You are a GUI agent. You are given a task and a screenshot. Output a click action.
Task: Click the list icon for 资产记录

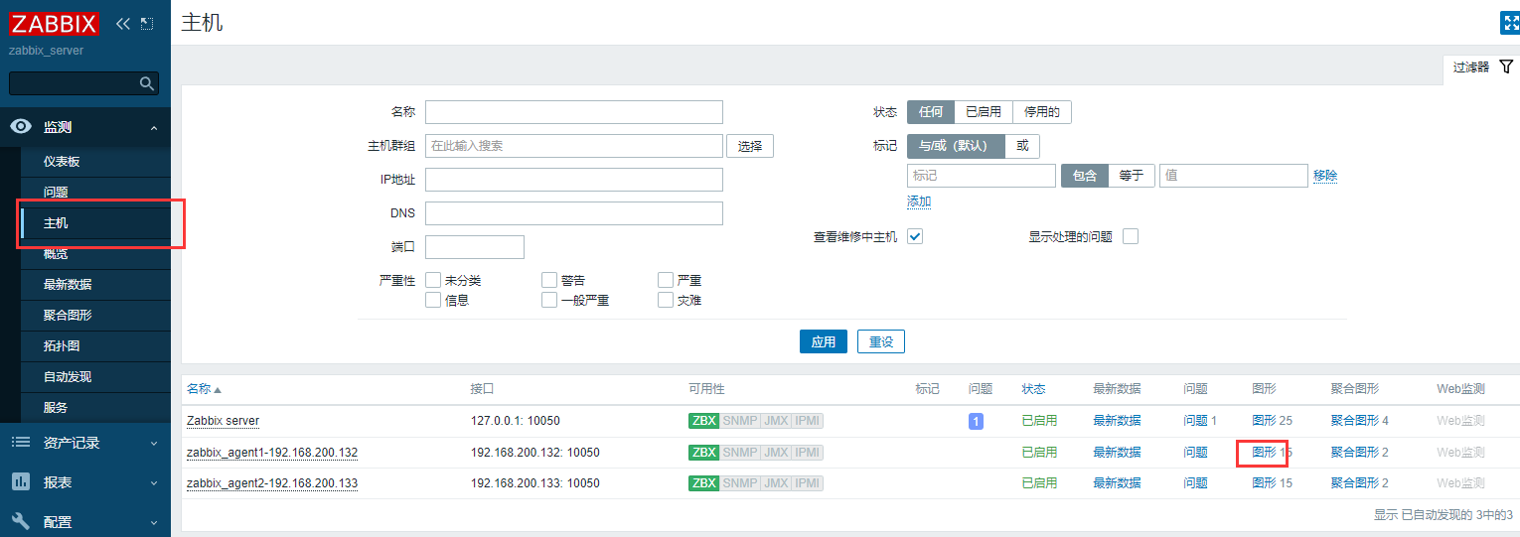point(21,443)
